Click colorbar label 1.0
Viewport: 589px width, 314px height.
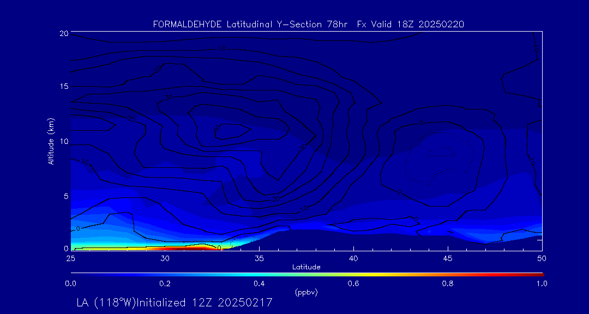(542, 283)
